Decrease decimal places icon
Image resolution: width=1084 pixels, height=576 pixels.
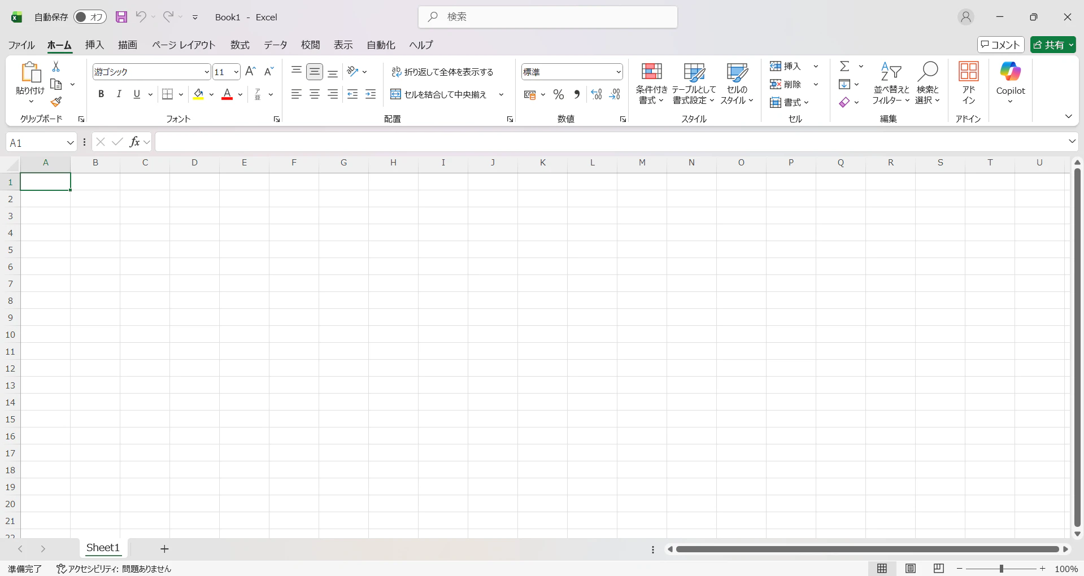[x=615, y=94]
